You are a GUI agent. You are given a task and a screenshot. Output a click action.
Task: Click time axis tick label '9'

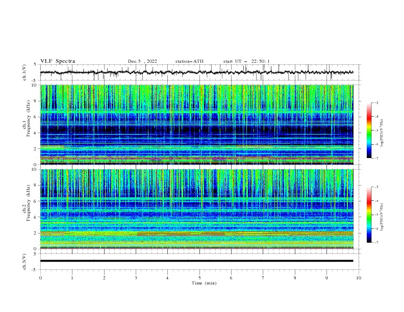326,278
